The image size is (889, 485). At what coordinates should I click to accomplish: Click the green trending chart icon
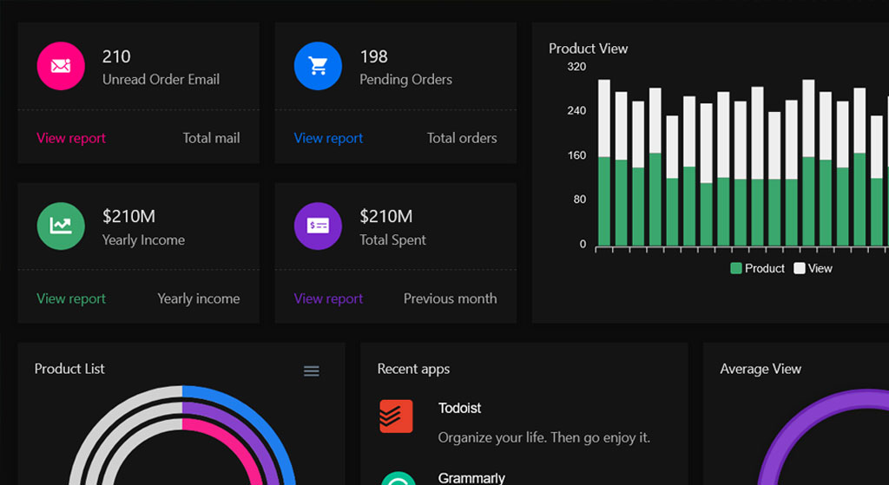pos(61,226)
